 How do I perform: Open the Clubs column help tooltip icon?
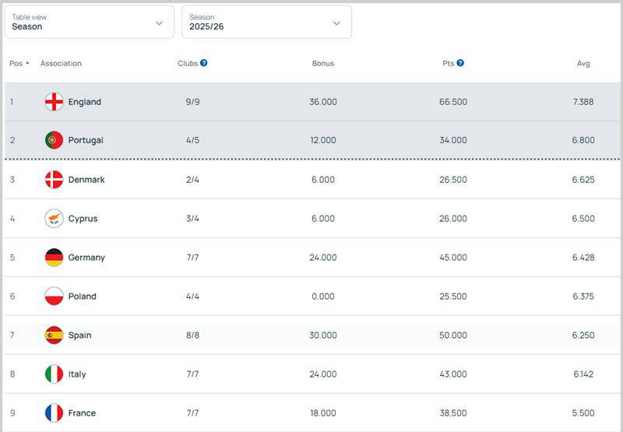pos(204,63)
